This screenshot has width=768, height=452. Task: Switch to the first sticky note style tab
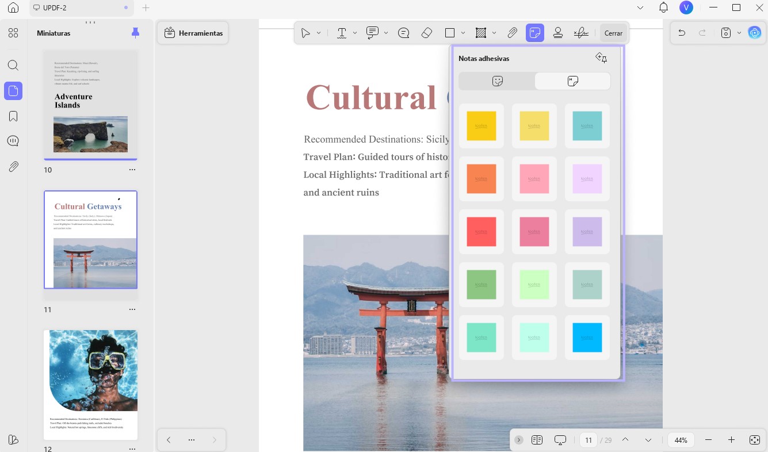pyautogui.click(x=497, y=81)
